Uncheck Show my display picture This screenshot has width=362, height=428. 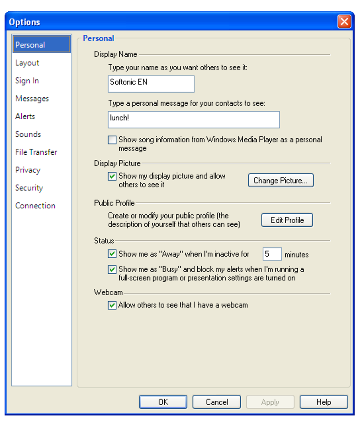pyautogui.click(x=112, y=176)
